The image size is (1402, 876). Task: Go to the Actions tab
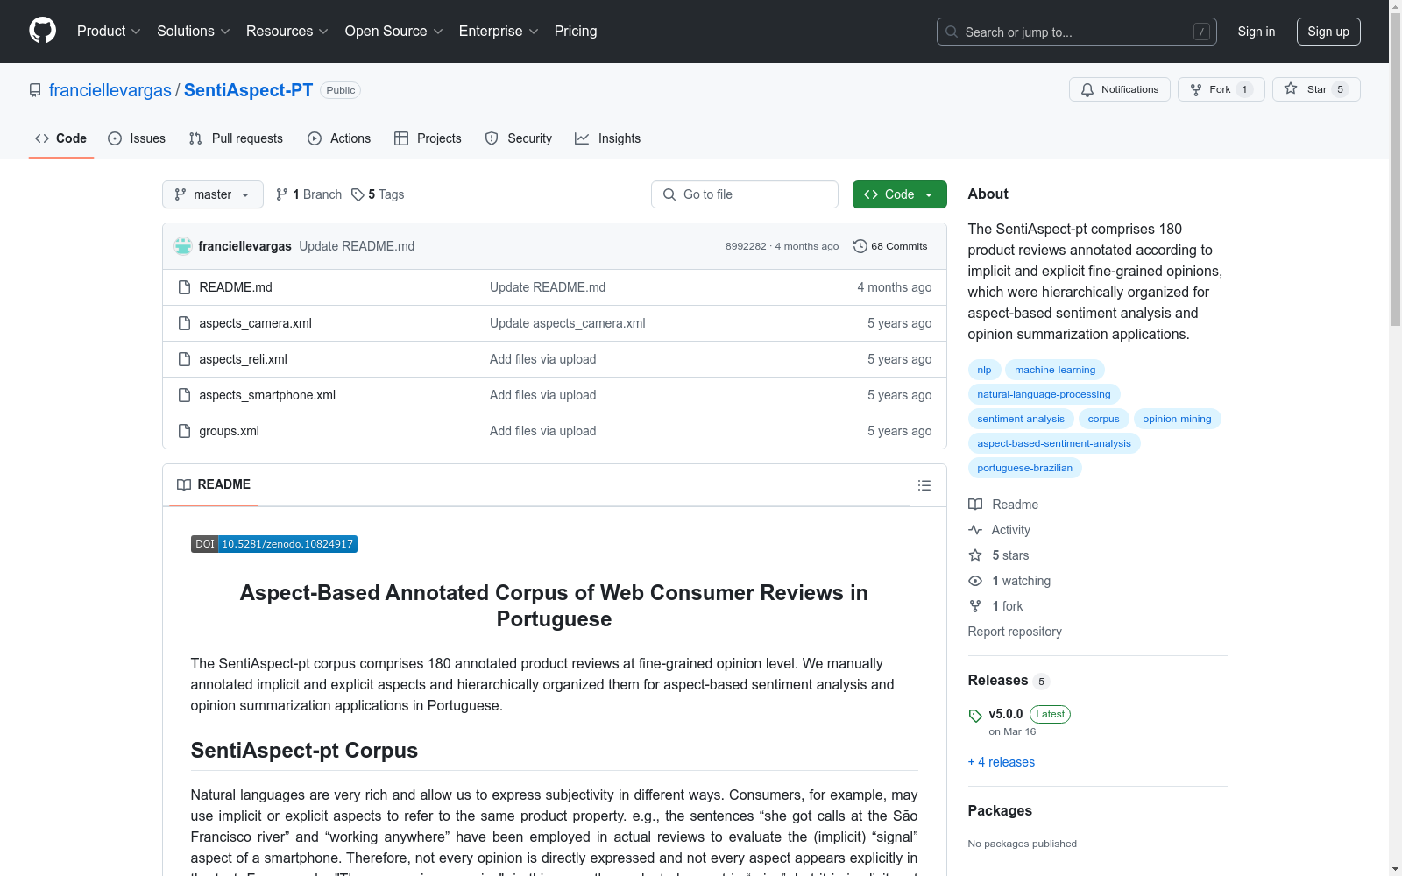(339, 138)
